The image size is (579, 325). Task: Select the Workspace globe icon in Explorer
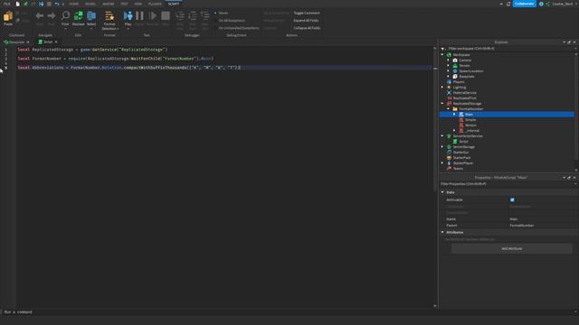pos(449,54)
